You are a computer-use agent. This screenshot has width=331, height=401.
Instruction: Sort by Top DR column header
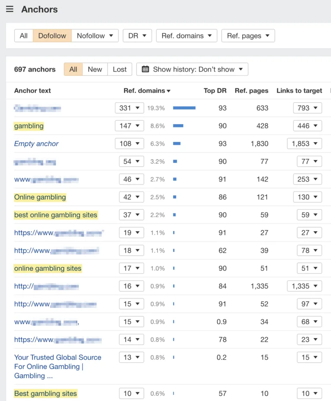pos(215,91)
